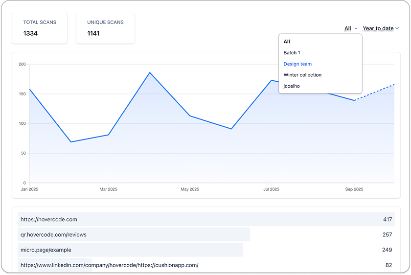Screen dimensions: 411x275
Task: Click the chart peak near 200 scans
Action: pyautogui.click(x=150, y=72)
